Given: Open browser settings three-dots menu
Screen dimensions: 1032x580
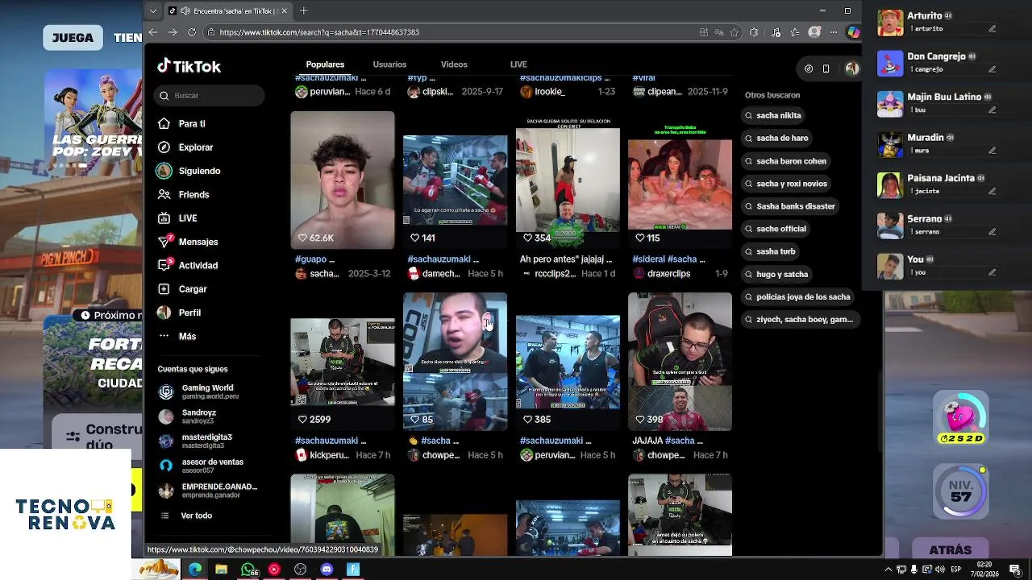Looking at the screenshot, I should 834,32.
